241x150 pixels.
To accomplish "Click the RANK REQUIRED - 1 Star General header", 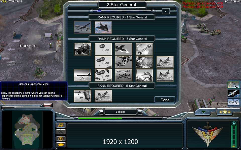I will 122,17.
